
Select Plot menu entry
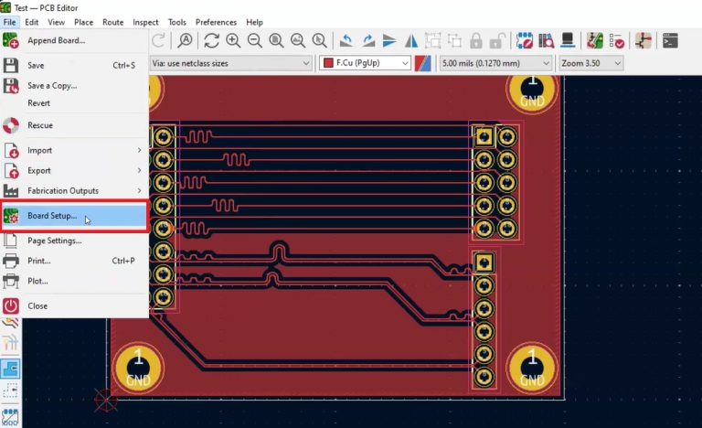tap(74, 281)
